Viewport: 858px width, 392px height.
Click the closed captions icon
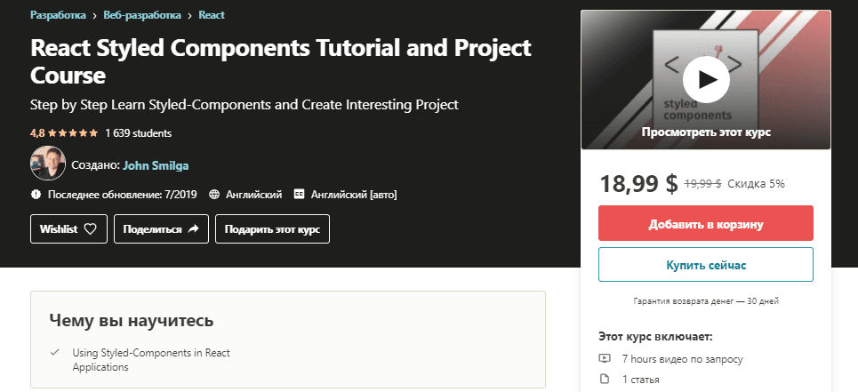coord(299,194)
